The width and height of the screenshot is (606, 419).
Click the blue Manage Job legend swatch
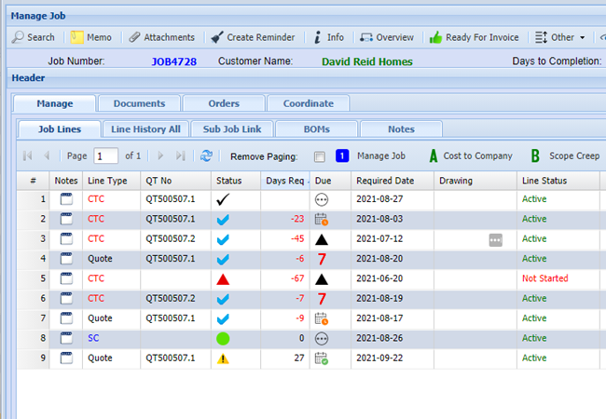(341, 156)
